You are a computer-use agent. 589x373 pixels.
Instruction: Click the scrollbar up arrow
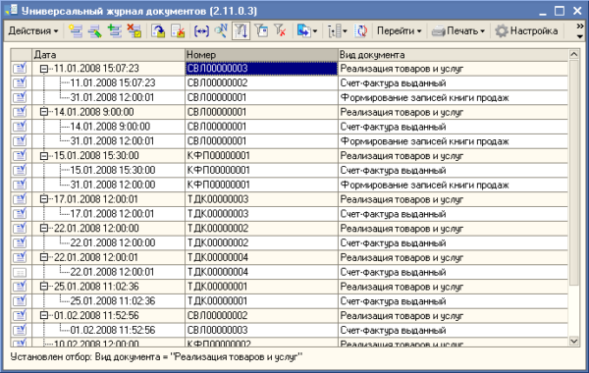(574, 54)
